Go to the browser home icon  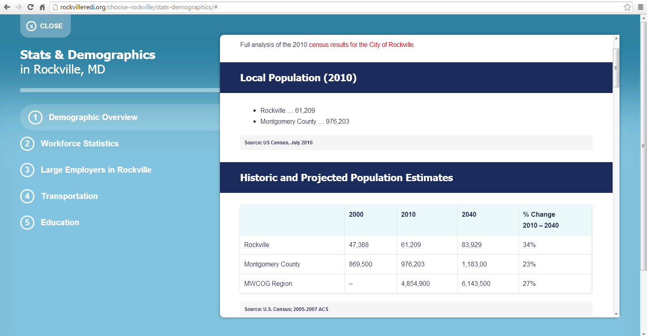[x=42, y=7]
